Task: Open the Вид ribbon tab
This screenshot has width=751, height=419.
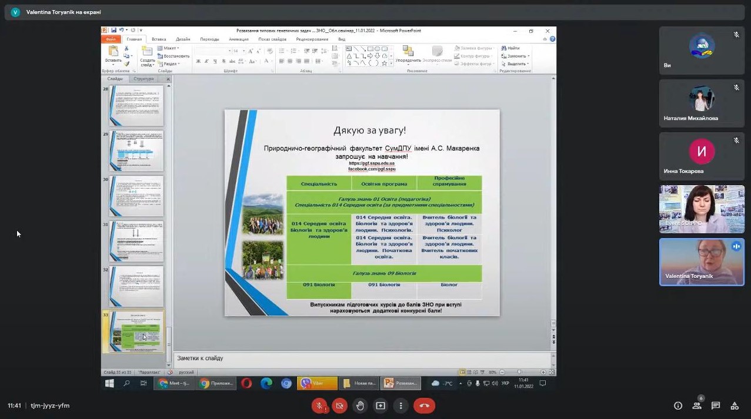Action: [342, 39]
